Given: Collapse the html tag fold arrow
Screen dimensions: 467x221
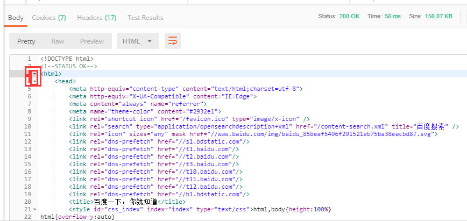Looking at the screenshot, I should (x=35, y=74).
